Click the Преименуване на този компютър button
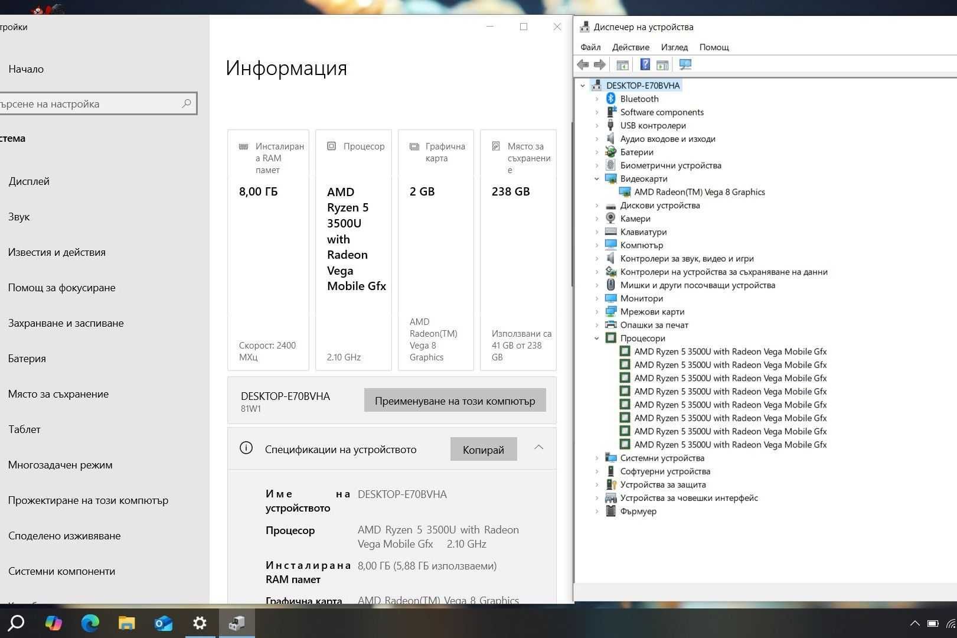The image size is (957, 638). (x=455, y=401)
